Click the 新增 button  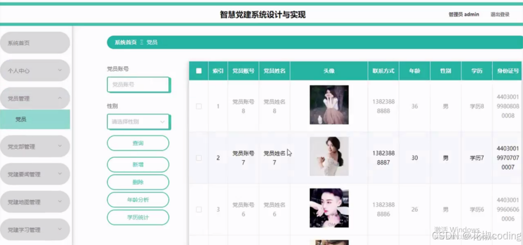point(138,165)
